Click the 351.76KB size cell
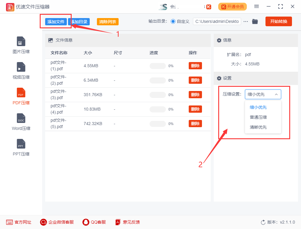This screenshot has width=301, height=229. [x=93, y=95]
